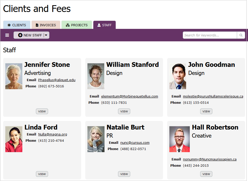248x181 pixels.
Task: Open the Invoices tab
Action: click(x=46, y=25)
